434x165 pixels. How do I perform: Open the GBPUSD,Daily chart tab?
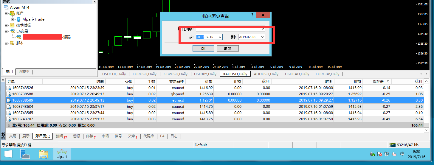pyautogui.click(x=176, y=74)
